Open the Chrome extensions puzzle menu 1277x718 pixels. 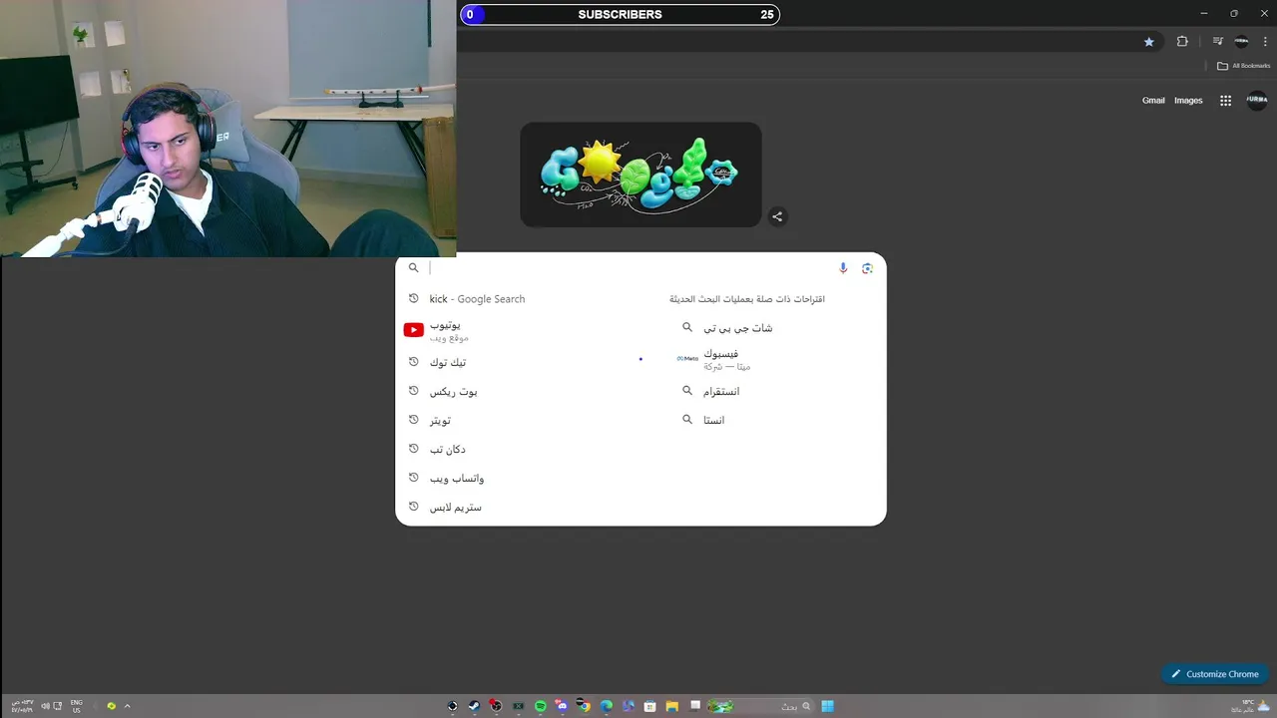1182,41
